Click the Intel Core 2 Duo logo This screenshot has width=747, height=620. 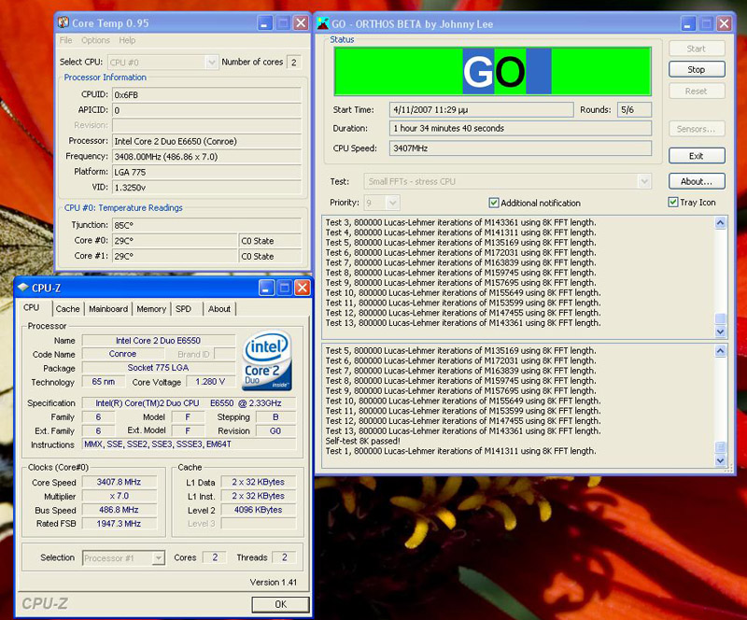click(267, 360)
